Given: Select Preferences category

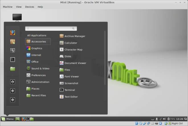Looking at the screenshot, I should point(36,75).
